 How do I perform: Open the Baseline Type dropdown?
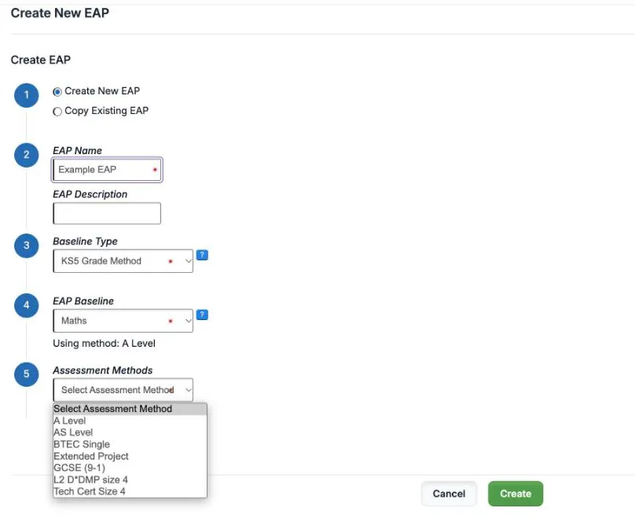[123, 261]
